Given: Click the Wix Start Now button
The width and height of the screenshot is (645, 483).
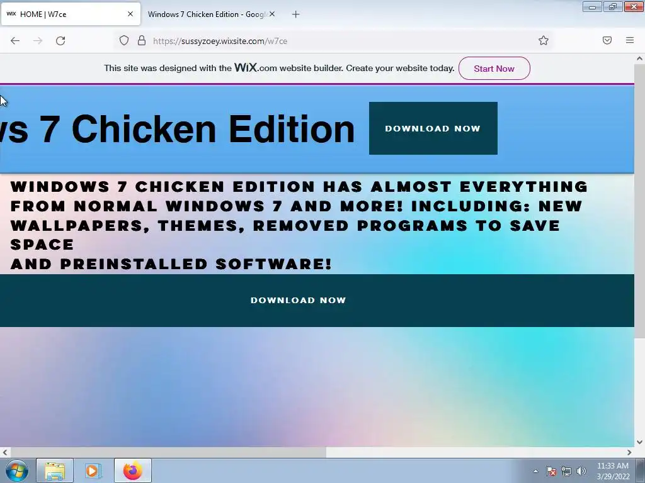Looking at the screenshot, I should point(494,69).
